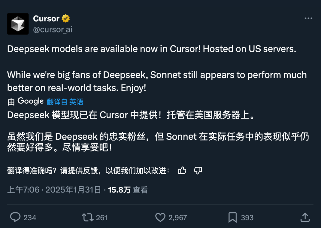Click the 393 bookmarks count
The height and width of the screenshot is (228, 321).
(x=247, y=218)
